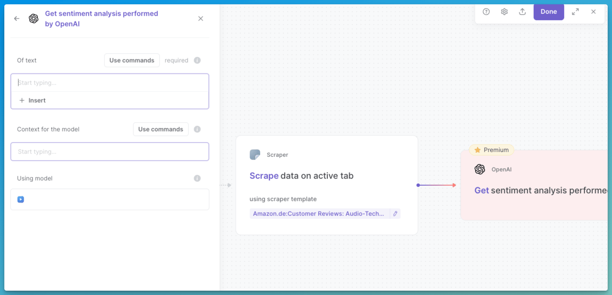Show info tooltip for Of text
The height and width of the screenshot is (295, 612).
pyautogui.click(x=197, y=60)
